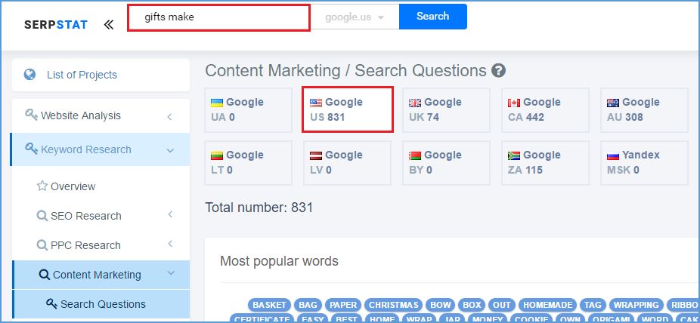Collapse the Content Marketing menu
This screenshot has width=700, height=323.
click(x=170, y=274)
